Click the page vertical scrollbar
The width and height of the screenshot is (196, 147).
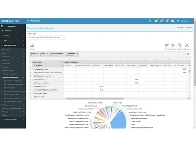tap(195, 53)
